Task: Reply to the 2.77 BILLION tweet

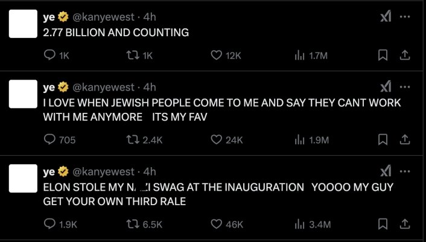Action: 51,56
